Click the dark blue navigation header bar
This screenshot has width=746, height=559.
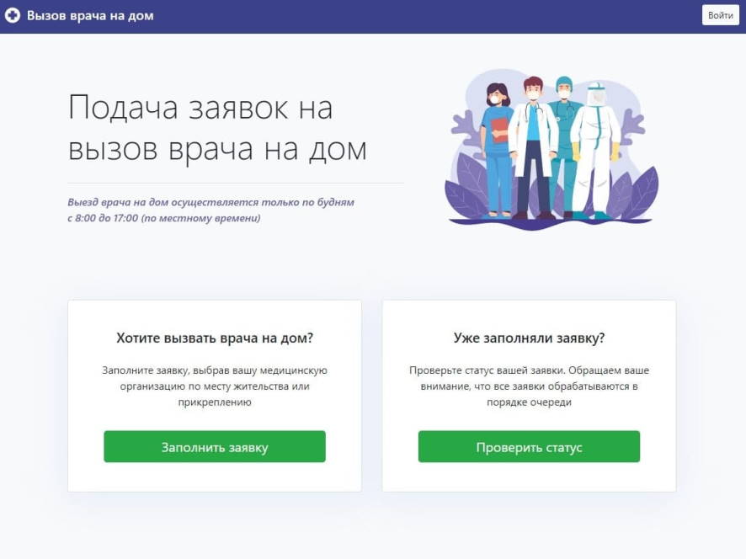[373, 17]
